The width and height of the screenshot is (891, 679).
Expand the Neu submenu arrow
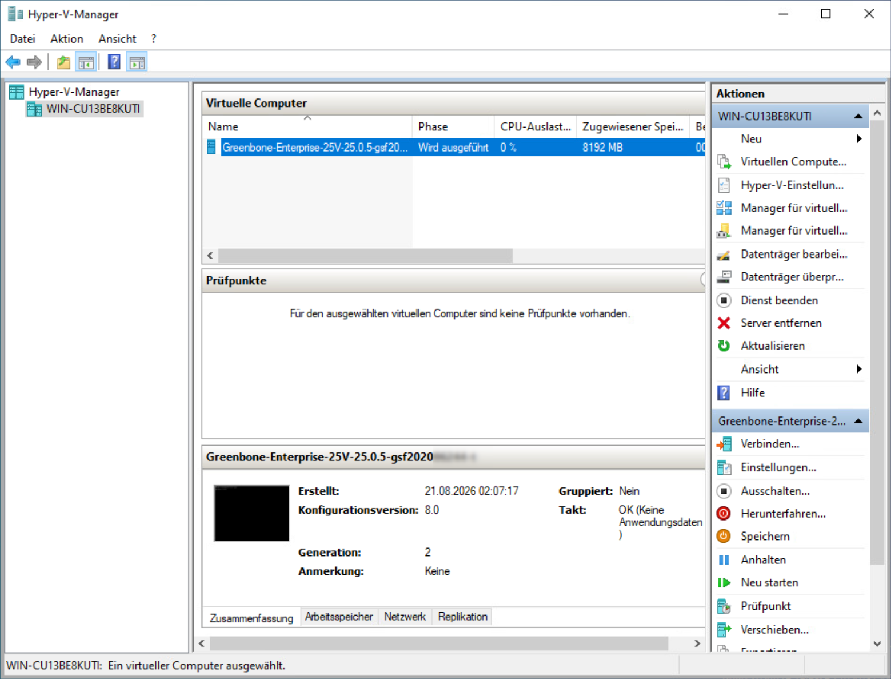859,139
